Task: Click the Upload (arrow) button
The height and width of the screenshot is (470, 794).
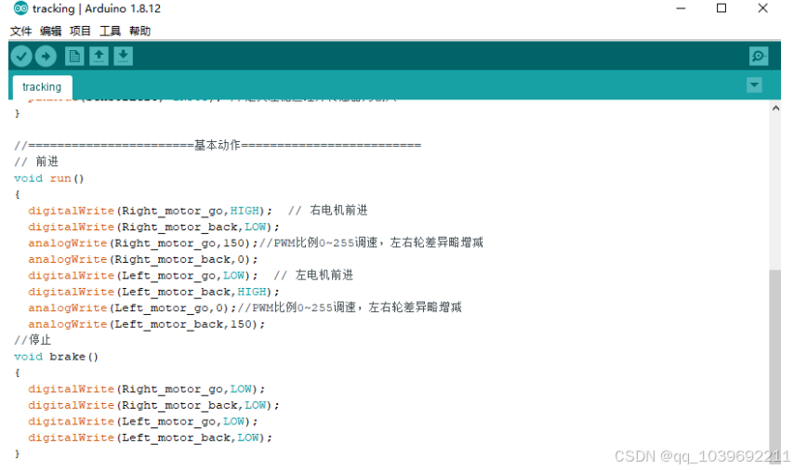Action: [x=46, y=56]
